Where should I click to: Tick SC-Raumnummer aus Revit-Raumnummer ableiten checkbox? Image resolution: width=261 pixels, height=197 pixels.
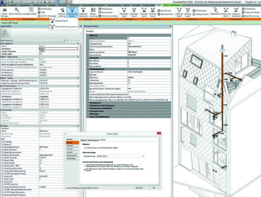click(85, 148)
